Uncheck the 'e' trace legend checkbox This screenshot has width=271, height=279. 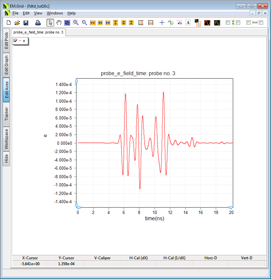[15, 41]
